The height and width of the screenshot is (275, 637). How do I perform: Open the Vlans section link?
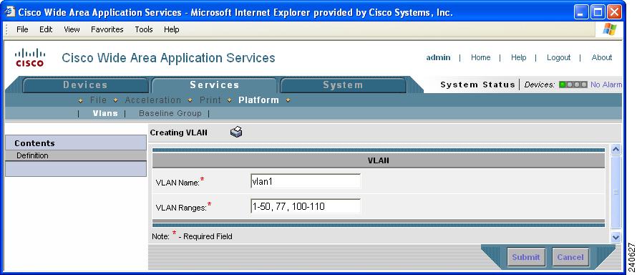click(105, 113)
